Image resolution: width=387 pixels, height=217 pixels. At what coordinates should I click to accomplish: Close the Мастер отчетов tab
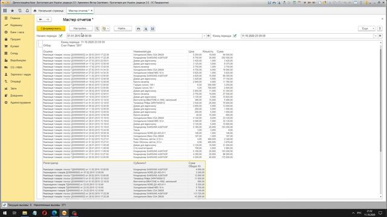[91, 11]
